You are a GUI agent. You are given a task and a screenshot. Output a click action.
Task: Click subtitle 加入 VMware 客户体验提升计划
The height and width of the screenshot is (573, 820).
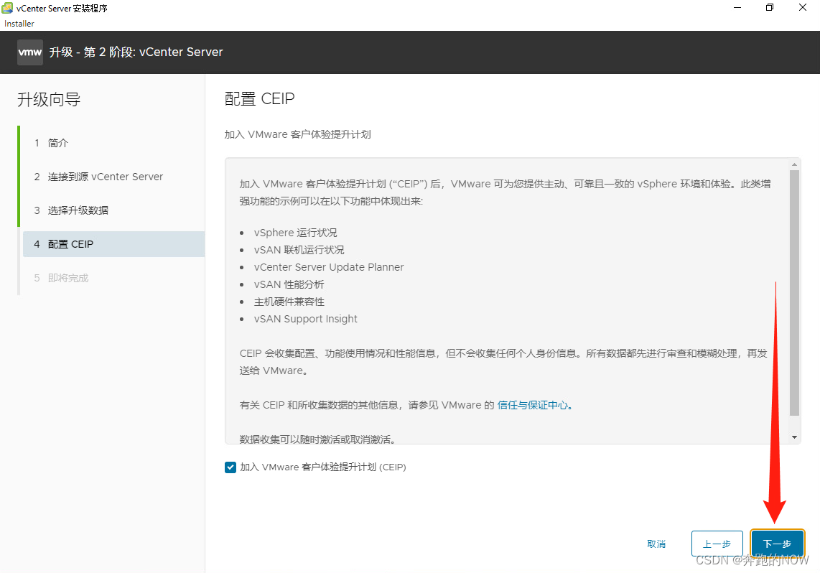(297, 134)
